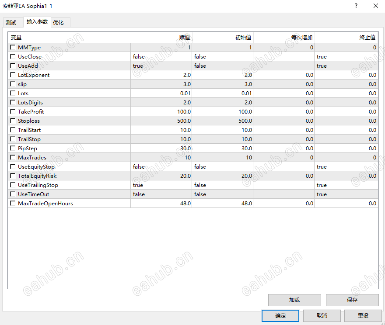The width and height of the screenshot is (385, 325).
Task: Select the TrailStop variable name
Action: (x=29, y=139)
